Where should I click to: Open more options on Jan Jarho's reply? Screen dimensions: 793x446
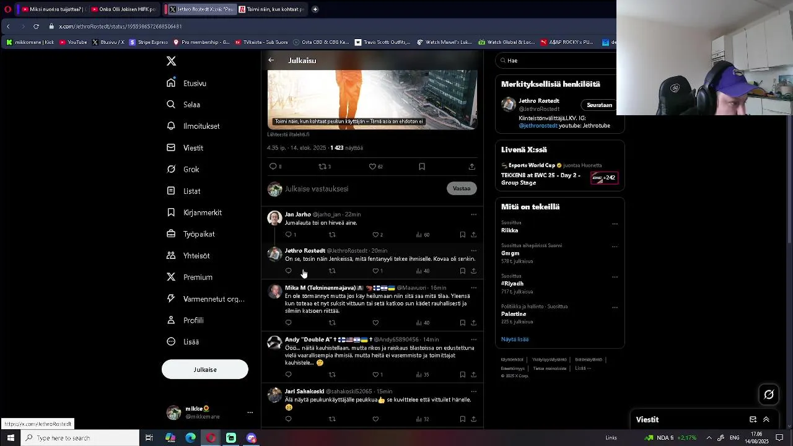point(473,214)
